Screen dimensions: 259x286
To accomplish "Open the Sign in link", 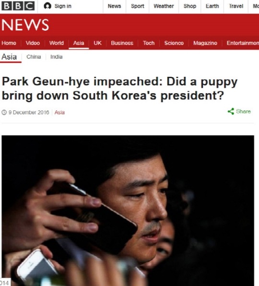I will (x=63, y=6).
